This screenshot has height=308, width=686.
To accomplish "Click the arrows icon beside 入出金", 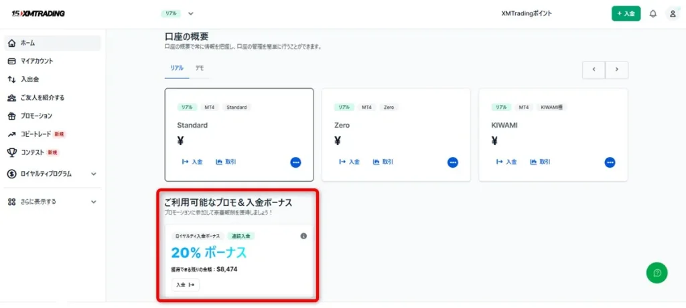I will [12, 80].
